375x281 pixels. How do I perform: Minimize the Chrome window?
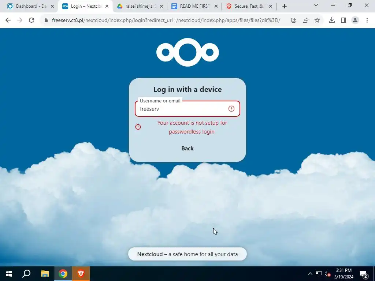tap(333, 5)
